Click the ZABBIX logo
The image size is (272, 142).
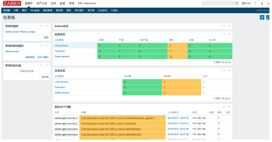12,3
